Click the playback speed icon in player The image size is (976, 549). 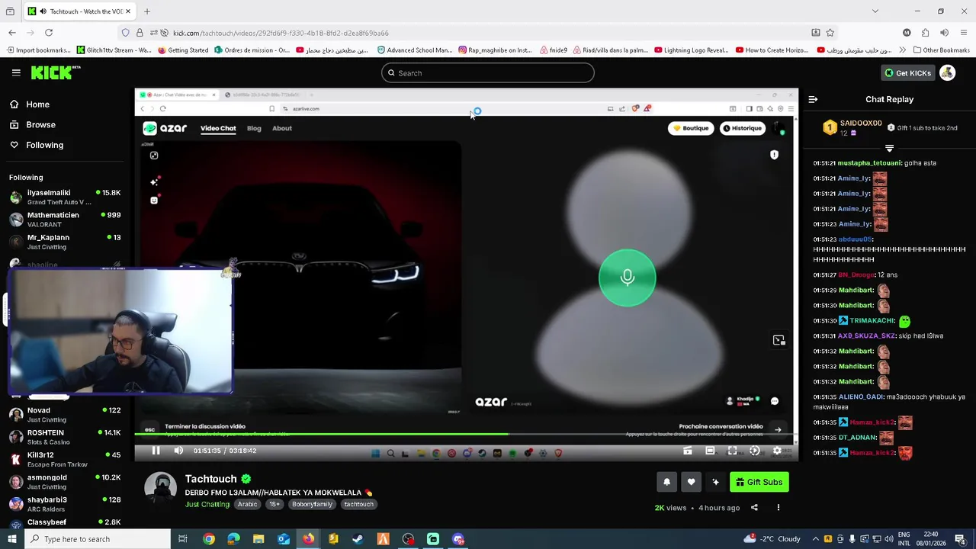tap(754, 451)
